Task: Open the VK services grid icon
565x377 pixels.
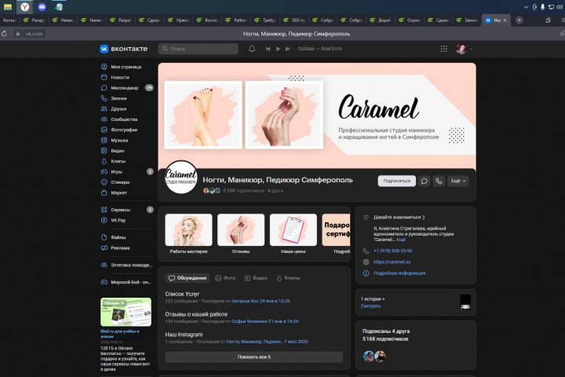Action: 444,49
